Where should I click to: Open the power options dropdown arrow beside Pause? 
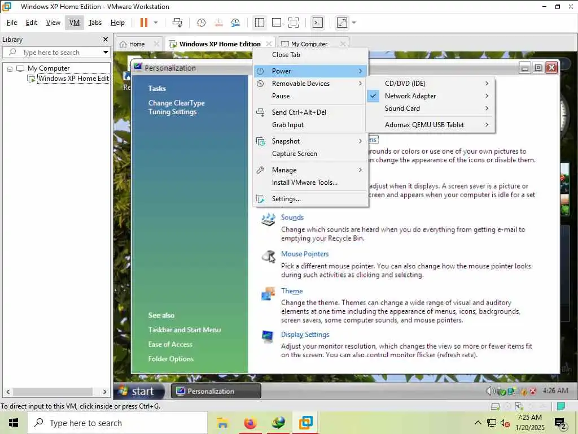tap(156, 23)
